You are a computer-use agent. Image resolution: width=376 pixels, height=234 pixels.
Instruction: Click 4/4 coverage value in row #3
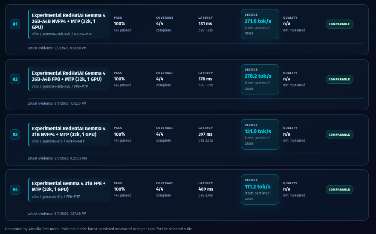(160, 134)
